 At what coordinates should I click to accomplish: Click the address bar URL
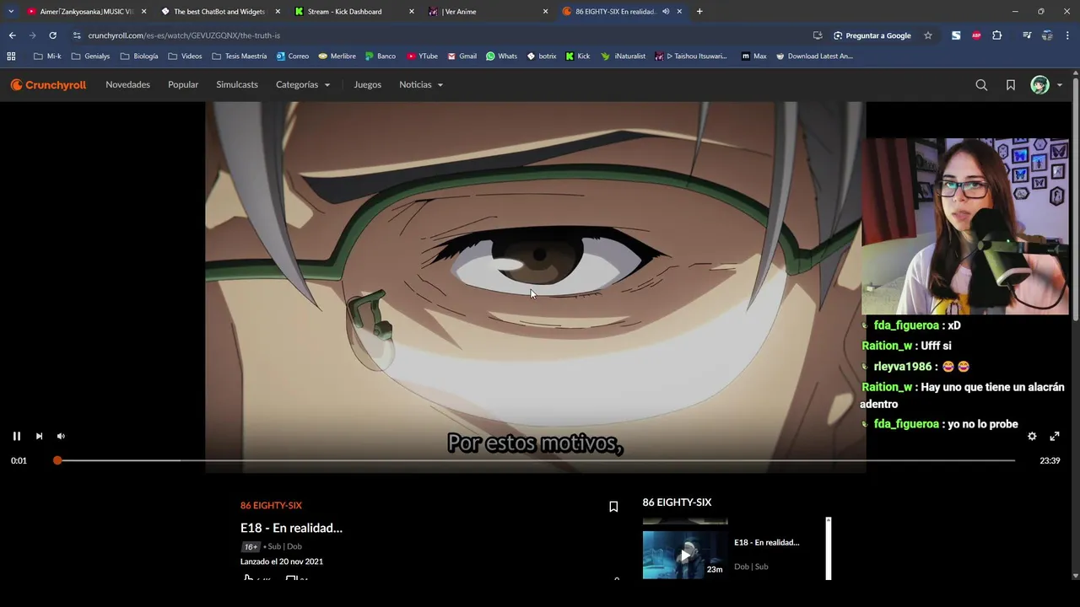click(x=184, y=35)
